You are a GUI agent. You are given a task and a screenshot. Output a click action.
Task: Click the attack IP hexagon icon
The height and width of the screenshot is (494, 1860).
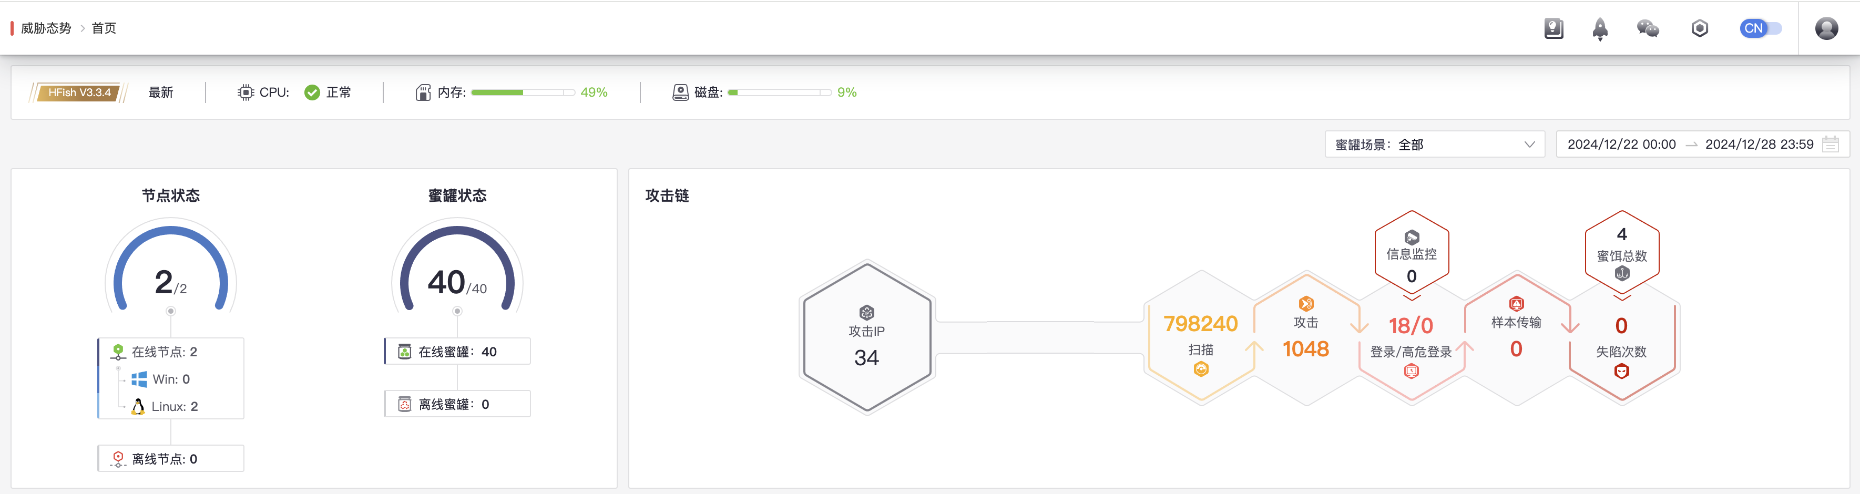[866, 312]
